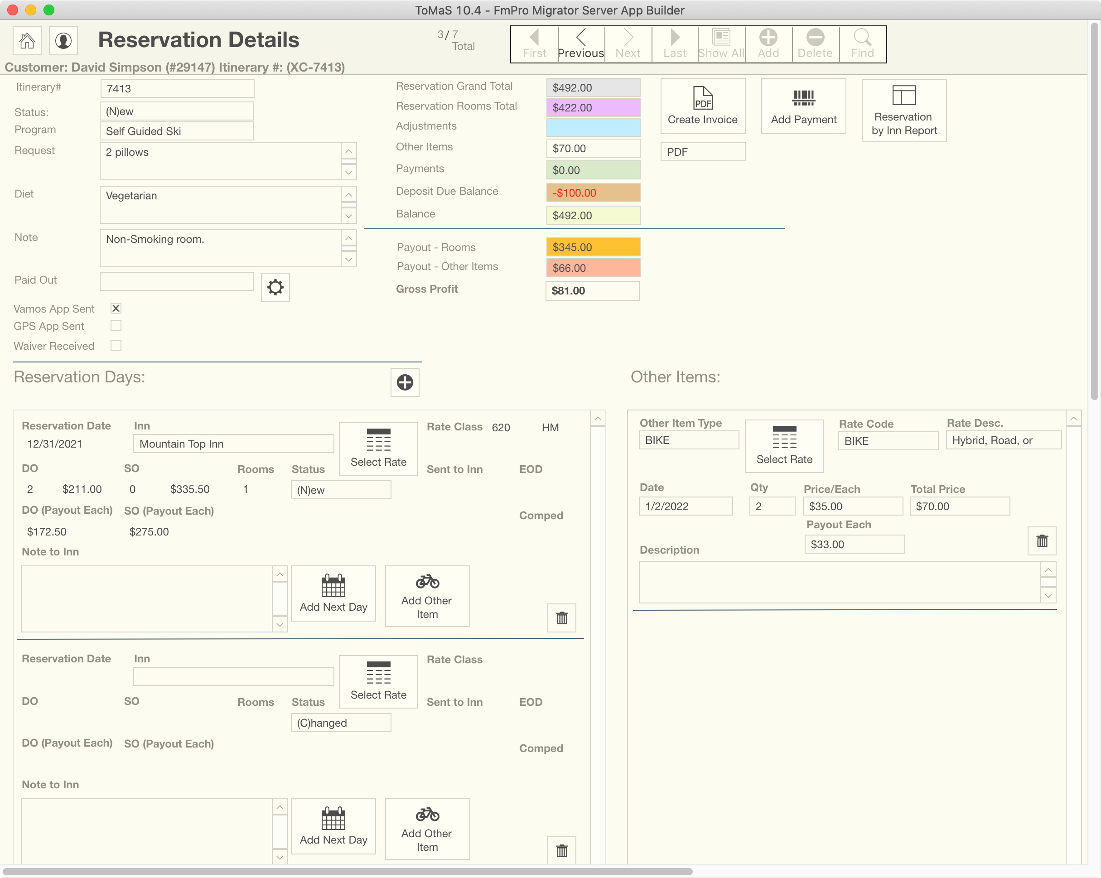Click the Home icon button
This screenshot has height=878, width=1101.
27,41
